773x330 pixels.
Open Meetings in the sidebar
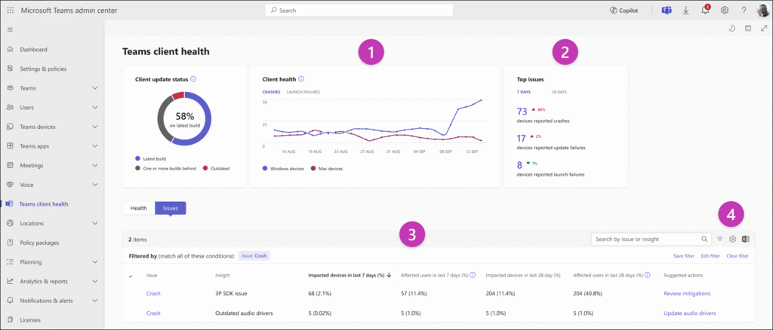32,165
